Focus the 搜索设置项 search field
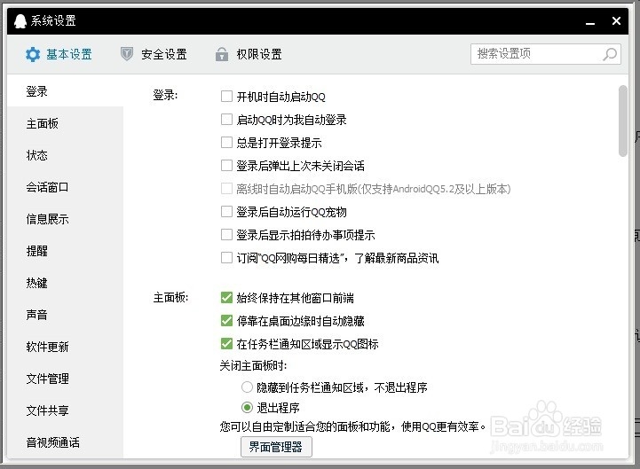Screen dimensions: 640x469 pos(546,54)
